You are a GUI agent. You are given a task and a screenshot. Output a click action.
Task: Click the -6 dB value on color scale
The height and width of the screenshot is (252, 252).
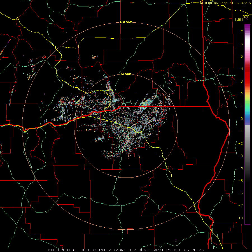(241, 193)
